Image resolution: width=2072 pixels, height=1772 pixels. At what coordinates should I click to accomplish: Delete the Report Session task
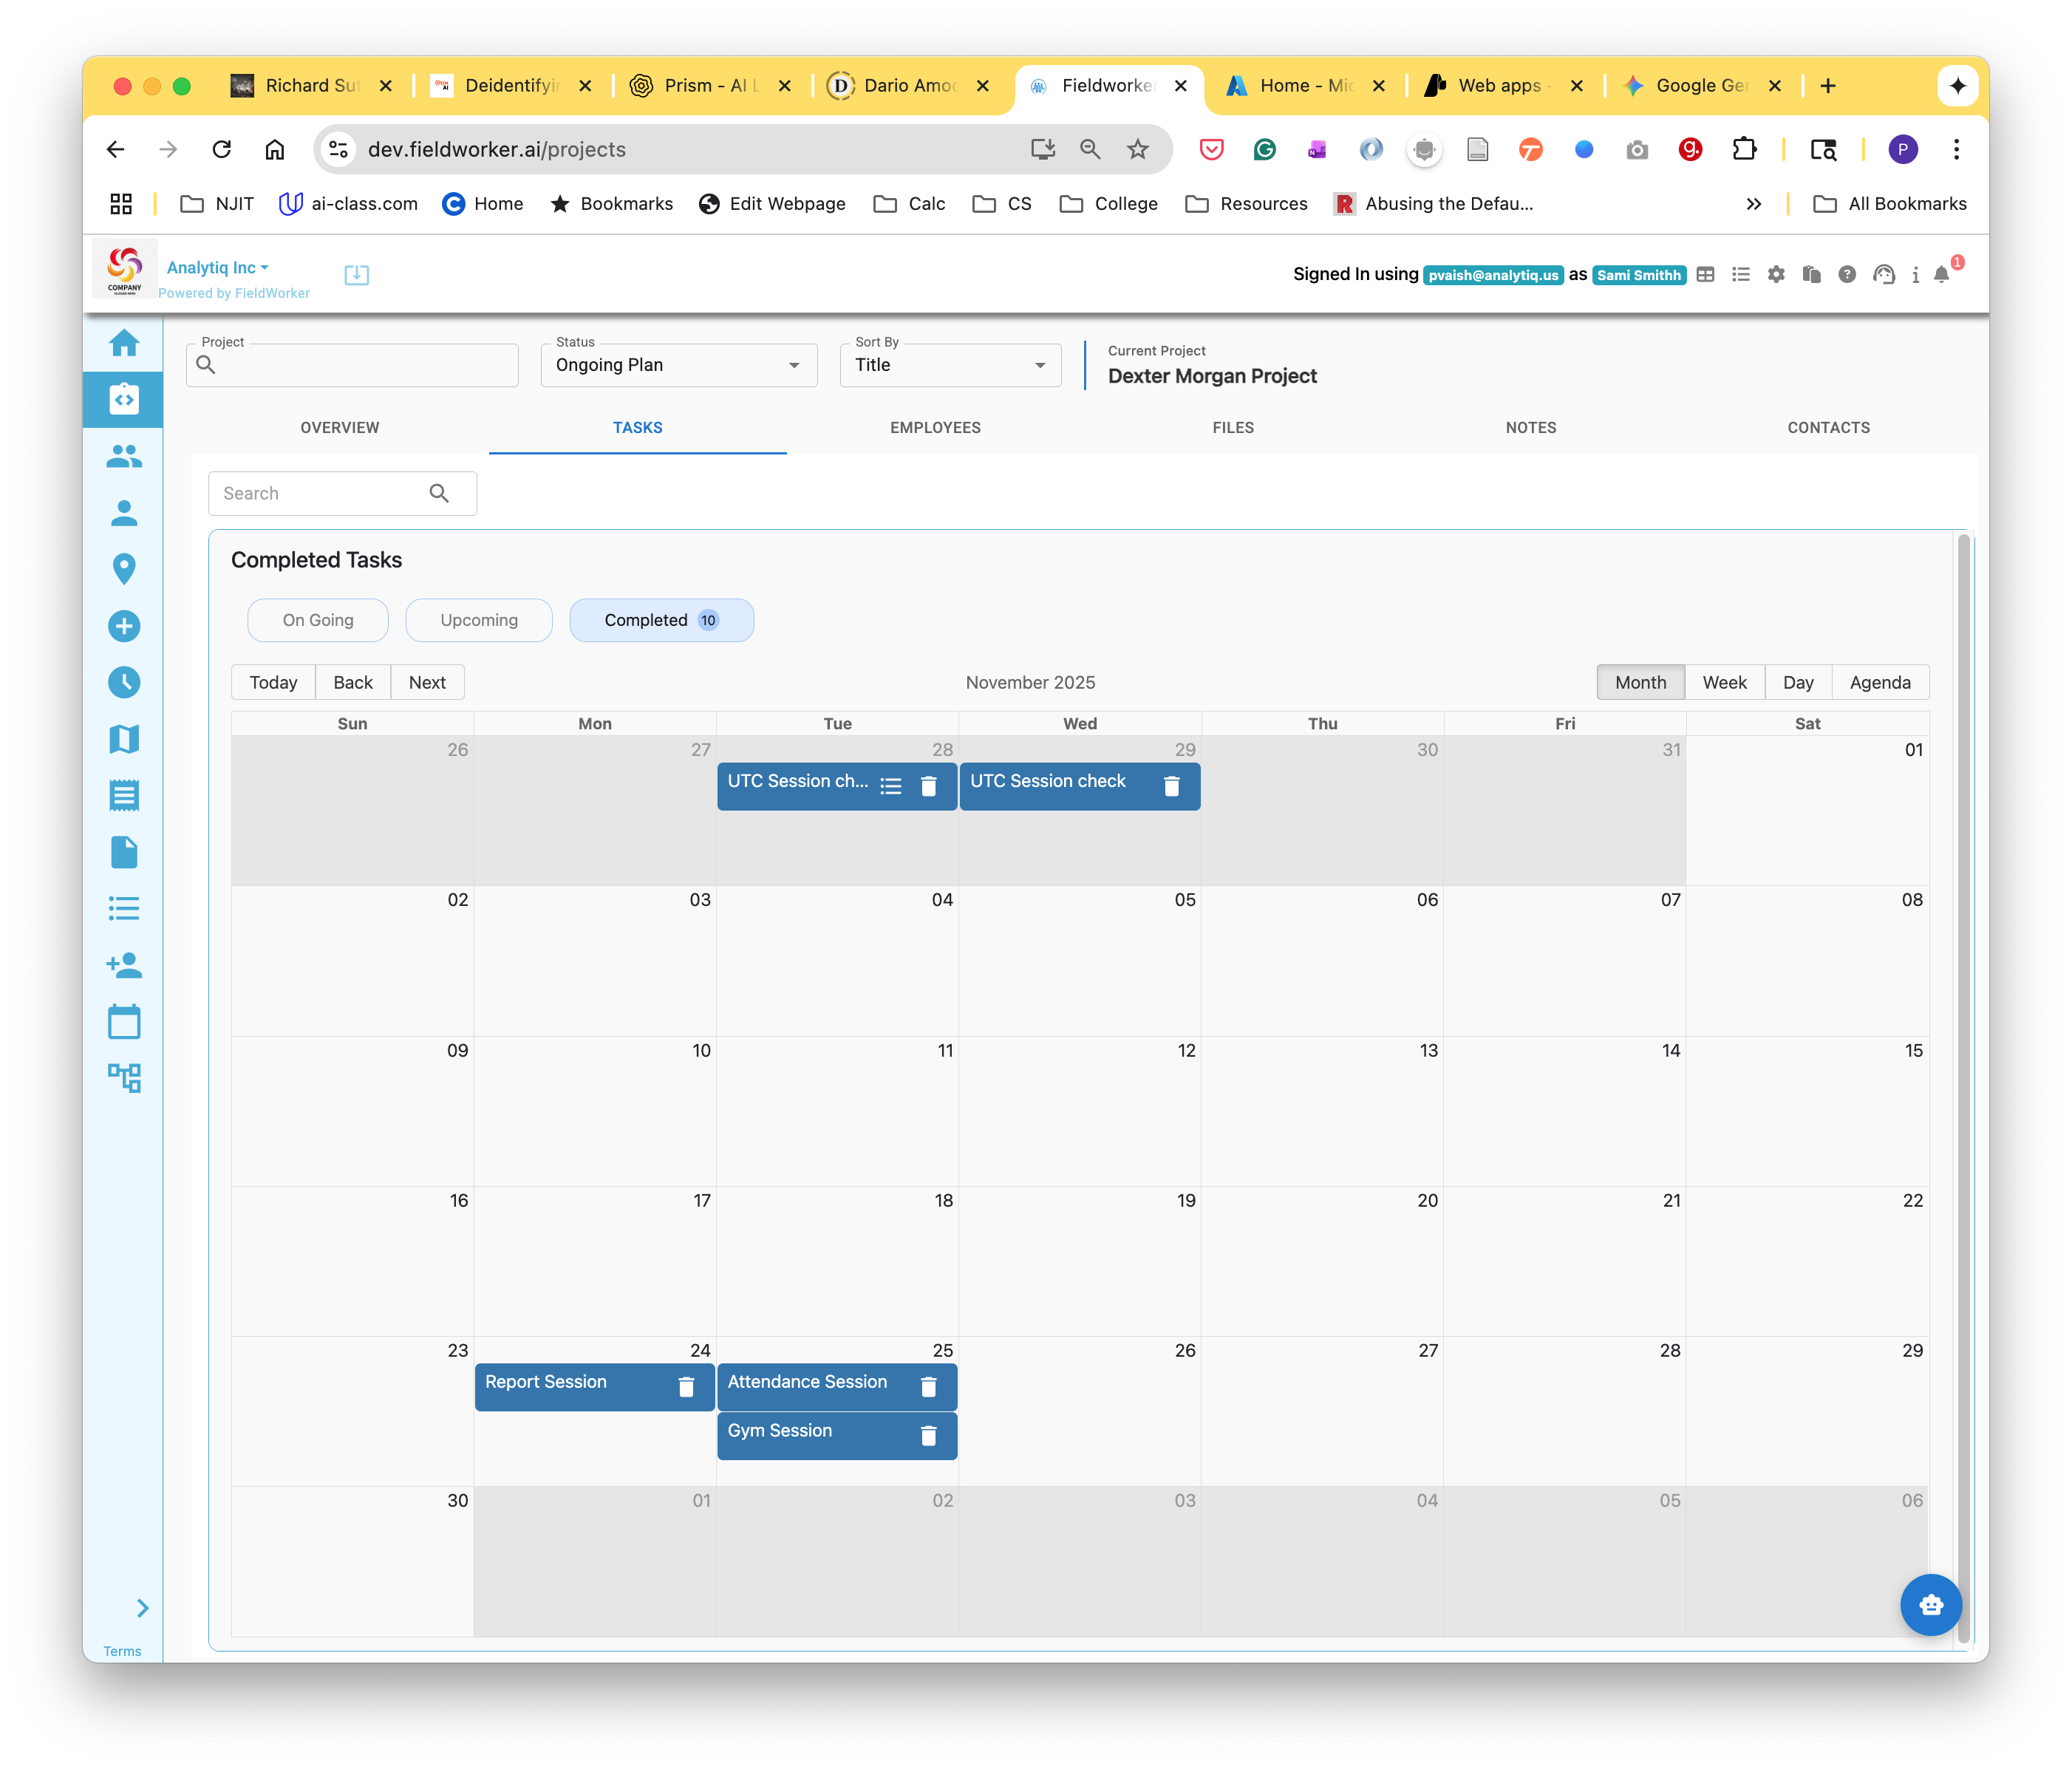click(x=686, y=1387)
